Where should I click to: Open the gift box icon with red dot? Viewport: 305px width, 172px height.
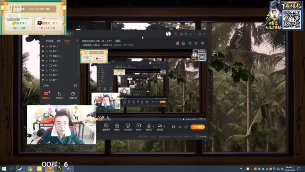tap(177, 43)
